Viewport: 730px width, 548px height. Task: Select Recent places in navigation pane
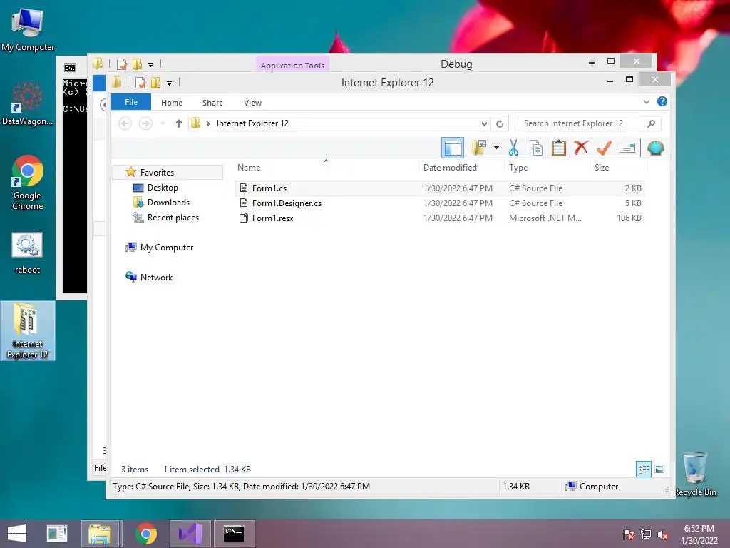(x=173, y=217)
